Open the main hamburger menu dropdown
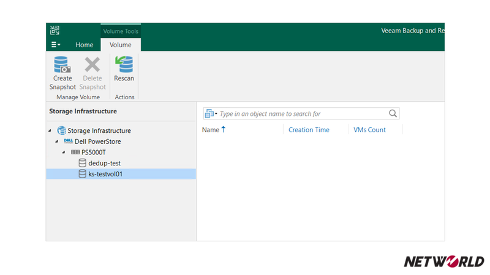 tap(56, 45)
